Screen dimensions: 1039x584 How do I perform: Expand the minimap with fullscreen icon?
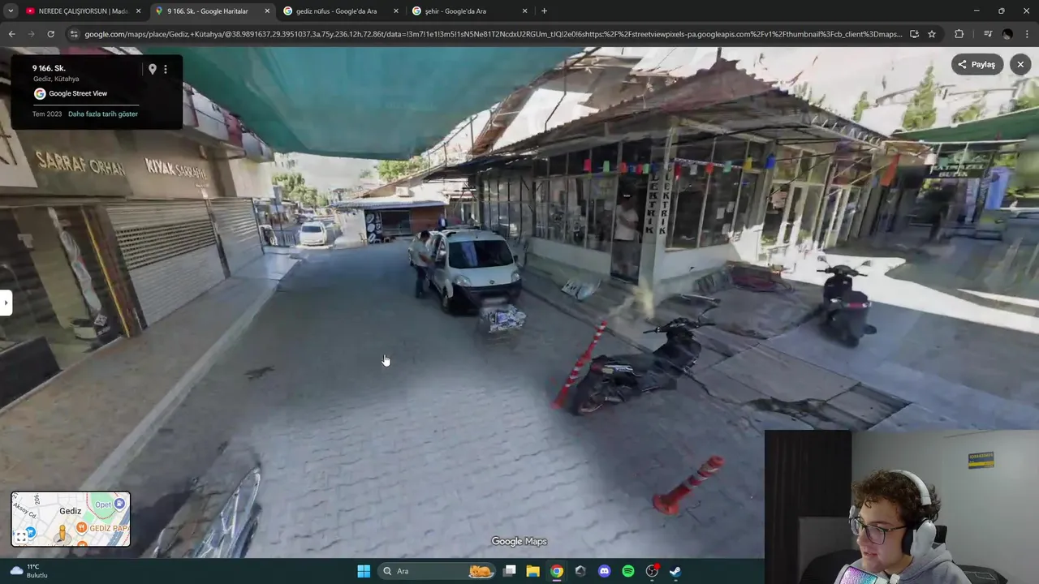(x=21, y=537)
